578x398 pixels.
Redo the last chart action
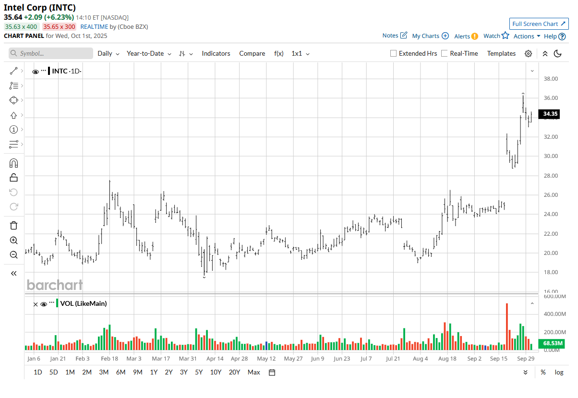[x=13, y=207]
